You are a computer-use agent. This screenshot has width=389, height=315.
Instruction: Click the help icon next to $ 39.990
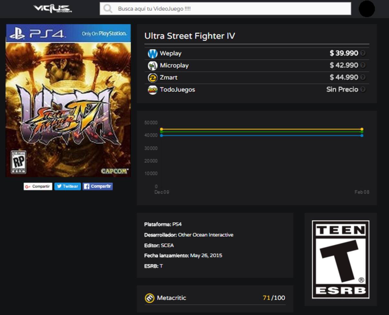[x=363, y=53]
